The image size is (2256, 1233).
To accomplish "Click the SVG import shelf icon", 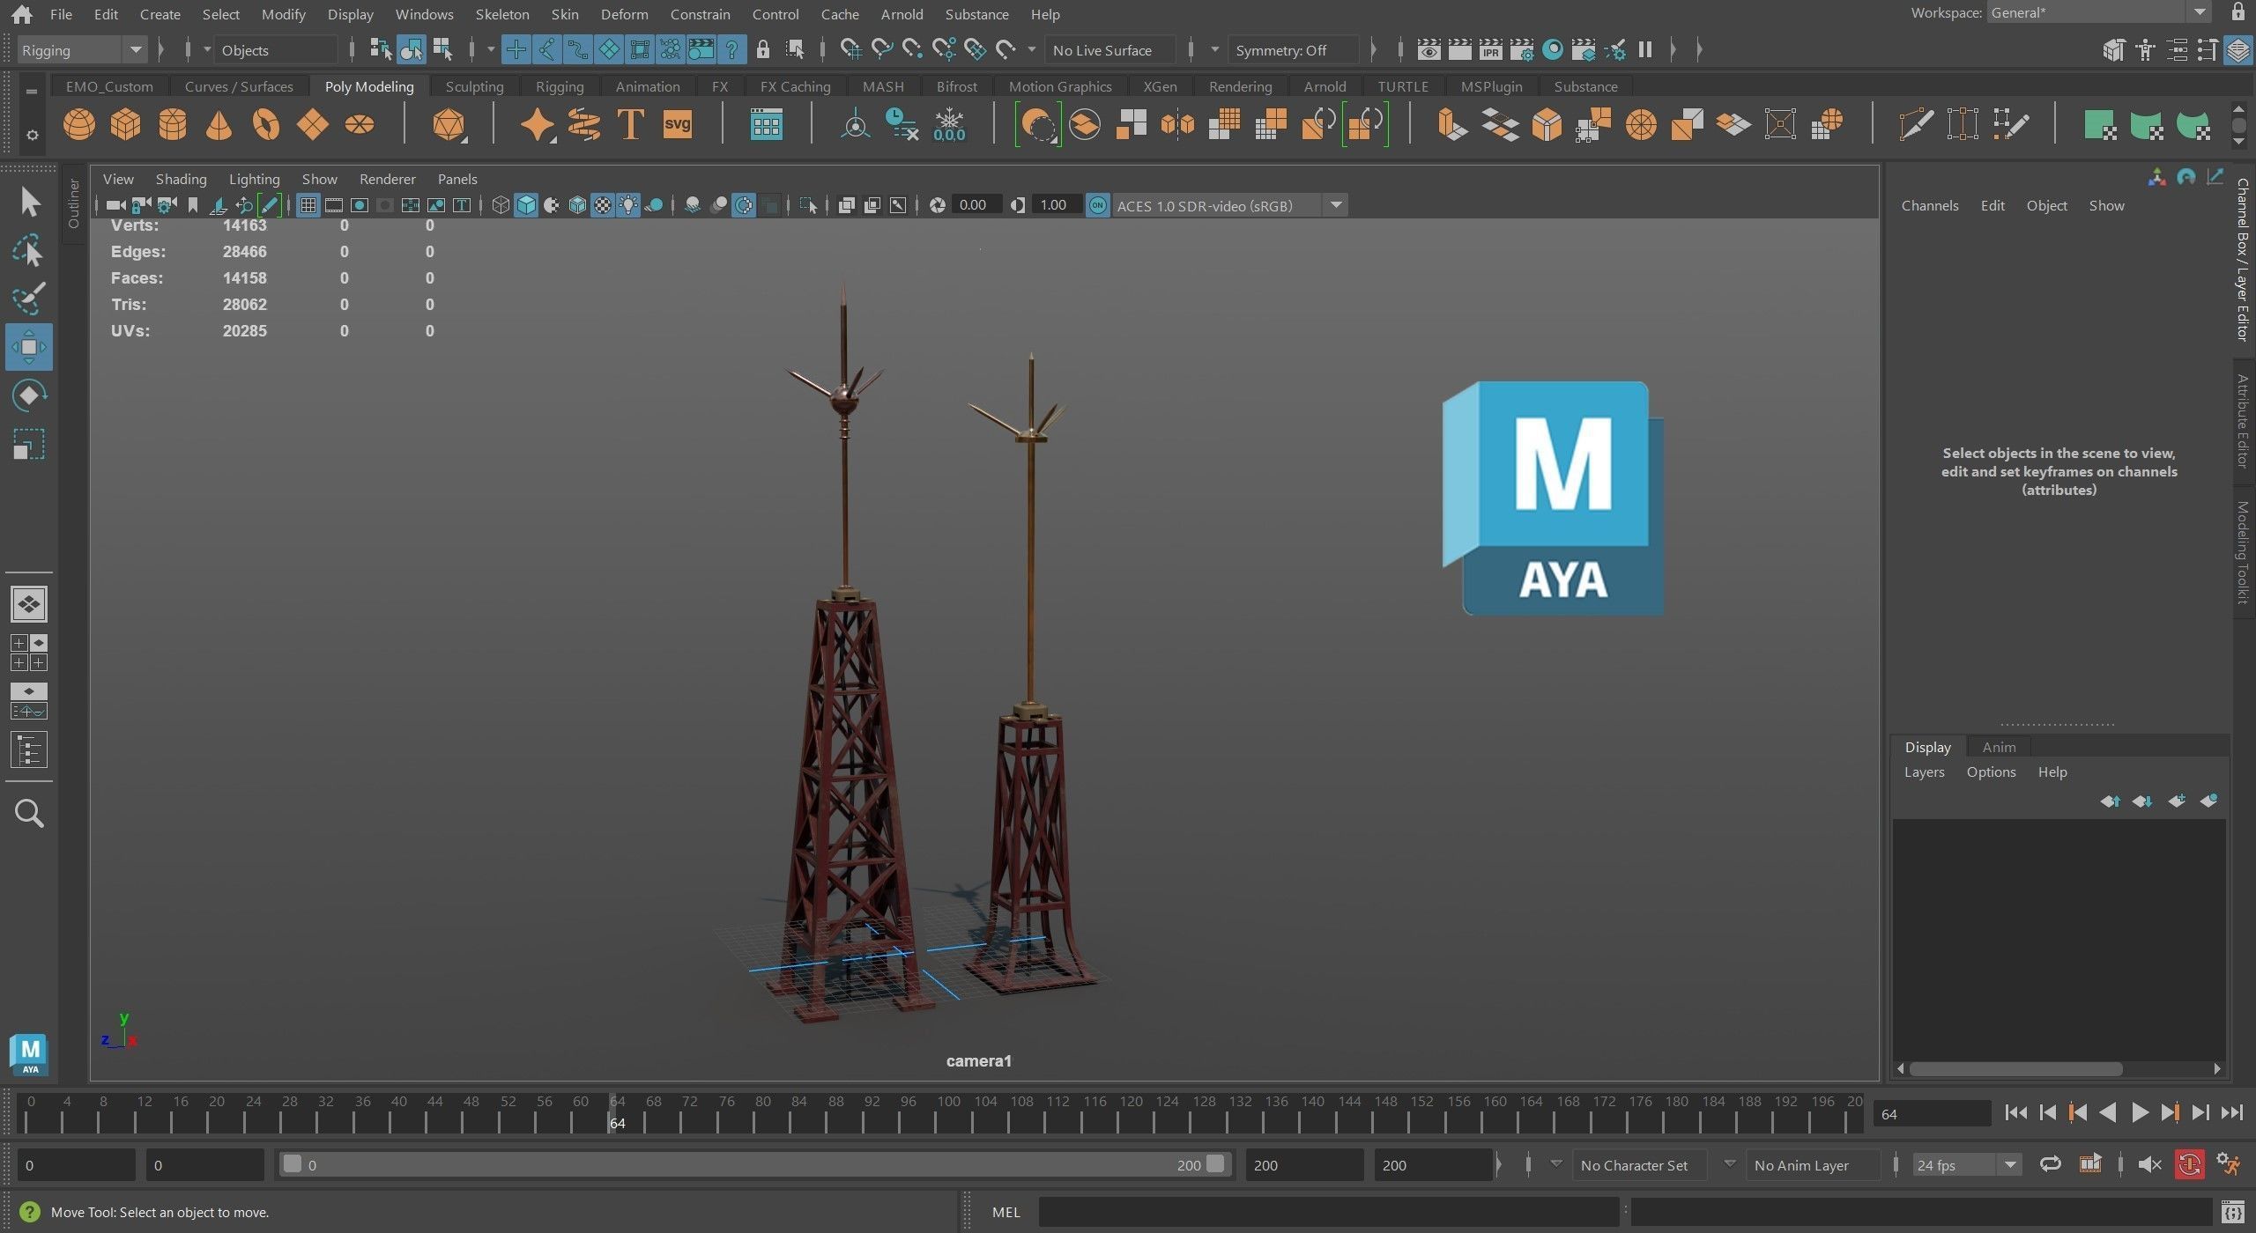I will click(677, 124).
